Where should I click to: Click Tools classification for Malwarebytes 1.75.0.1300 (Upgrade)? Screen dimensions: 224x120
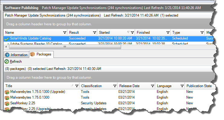[85, 92]
